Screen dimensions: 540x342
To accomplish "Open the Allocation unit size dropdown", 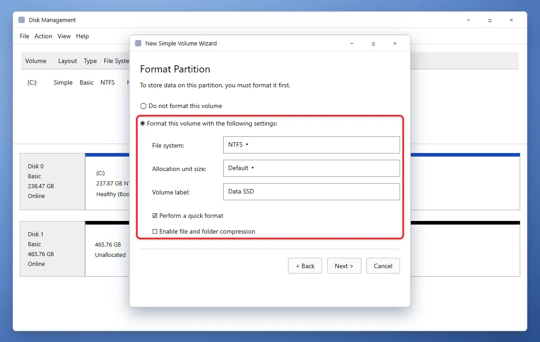I will (311, 168).
